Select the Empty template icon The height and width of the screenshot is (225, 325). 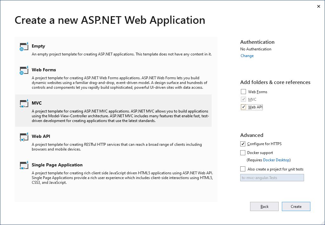(24, 47)
